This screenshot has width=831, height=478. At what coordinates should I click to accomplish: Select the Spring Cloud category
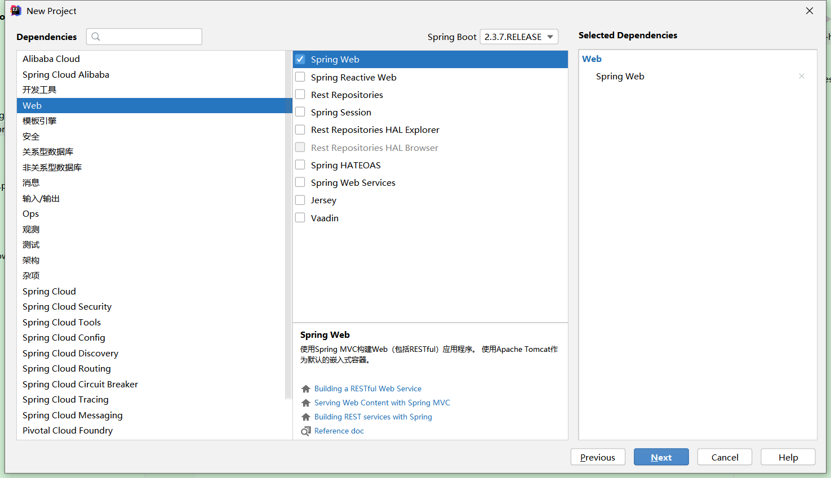151,291
